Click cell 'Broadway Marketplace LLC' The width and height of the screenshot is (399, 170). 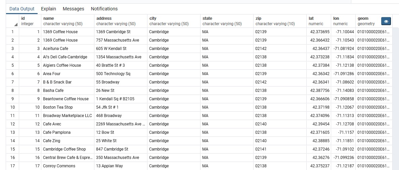pos(68,116)
